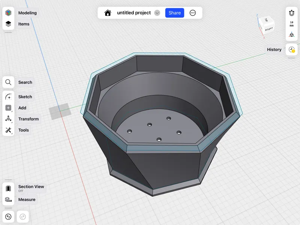This screenshot has height=225, width=300.
Task: Click the Undo arrow button
Action: coord(8,217)
